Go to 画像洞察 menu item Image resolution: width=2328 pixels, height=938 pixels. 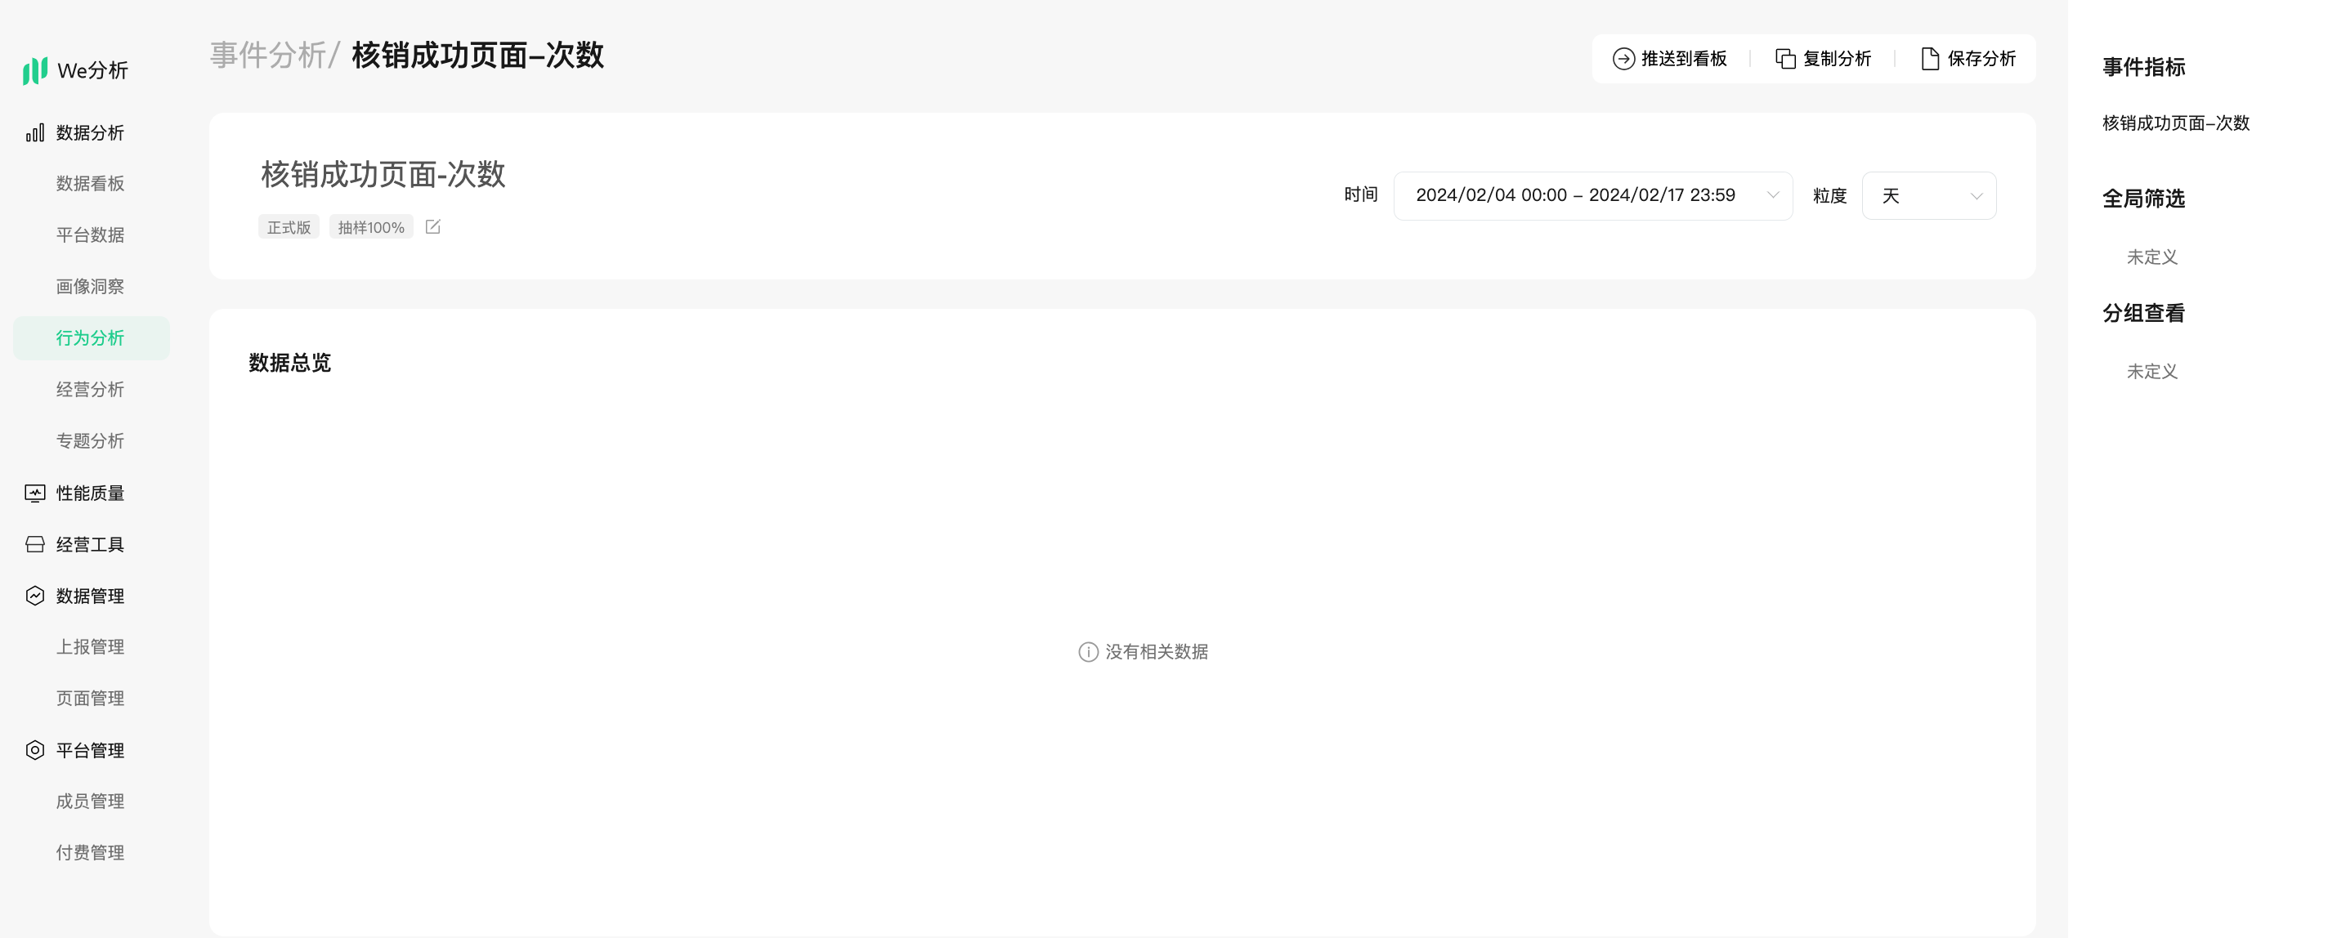(x=89, y=287)
